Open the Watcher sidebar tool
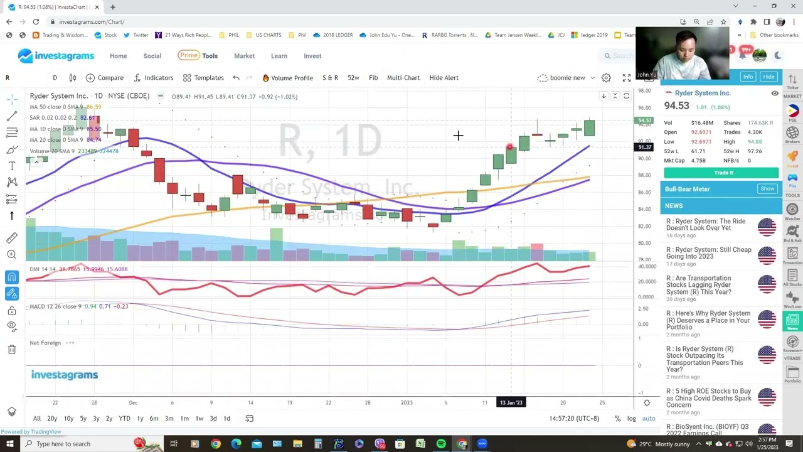The width and height of the screenshot is (803, 452). (x=793, y=212)
